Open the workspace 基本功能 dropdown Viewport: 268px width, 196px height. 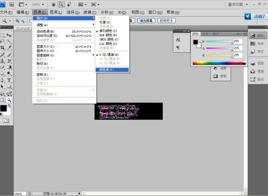(x=238, y=4)
